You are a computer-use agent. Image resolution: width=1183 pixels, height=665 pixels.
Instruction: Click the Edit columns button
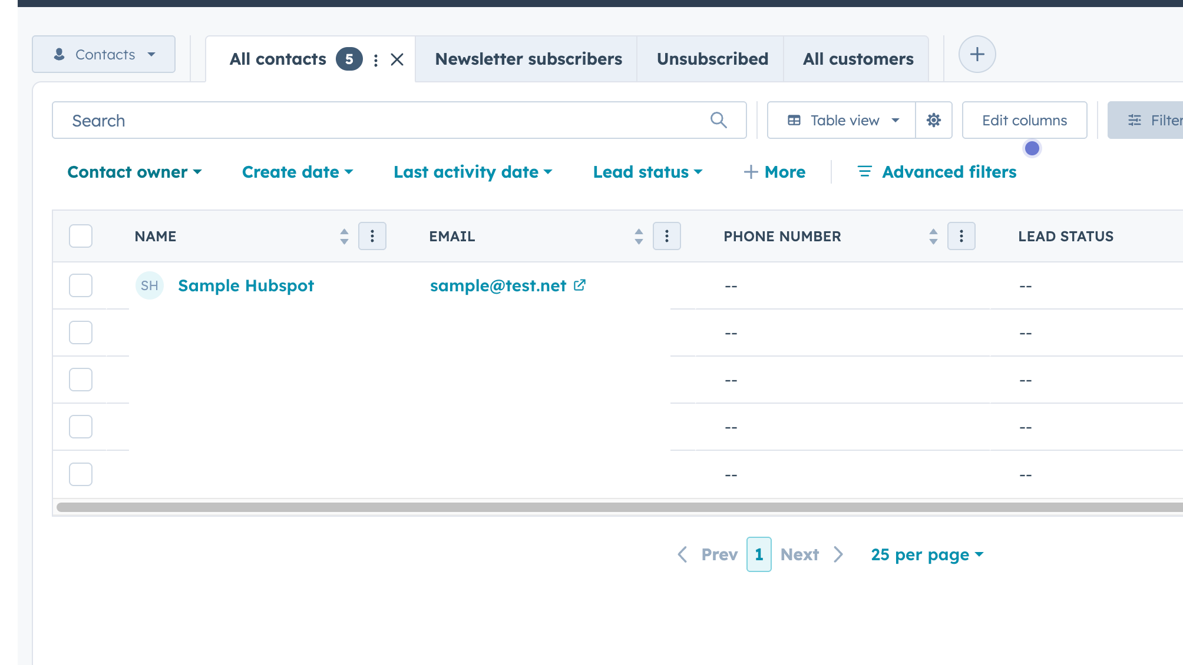1024,120
